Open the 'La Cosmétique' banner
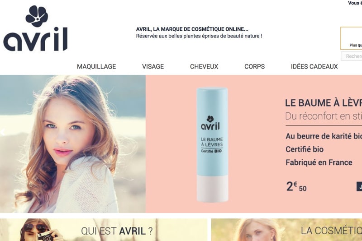 click(x=286, y=230)
